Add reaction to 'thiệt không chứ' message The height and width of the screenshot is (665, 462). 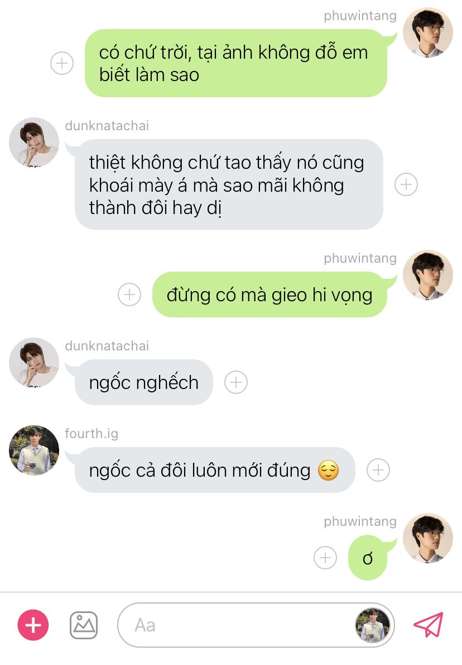click(x=406, y=184)
